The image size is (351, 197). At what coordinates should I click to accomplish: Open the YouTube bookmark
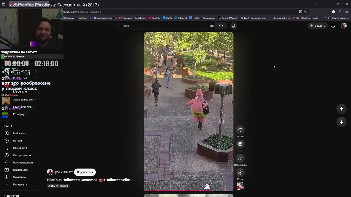pyautogui.click(x=154, y=18)
